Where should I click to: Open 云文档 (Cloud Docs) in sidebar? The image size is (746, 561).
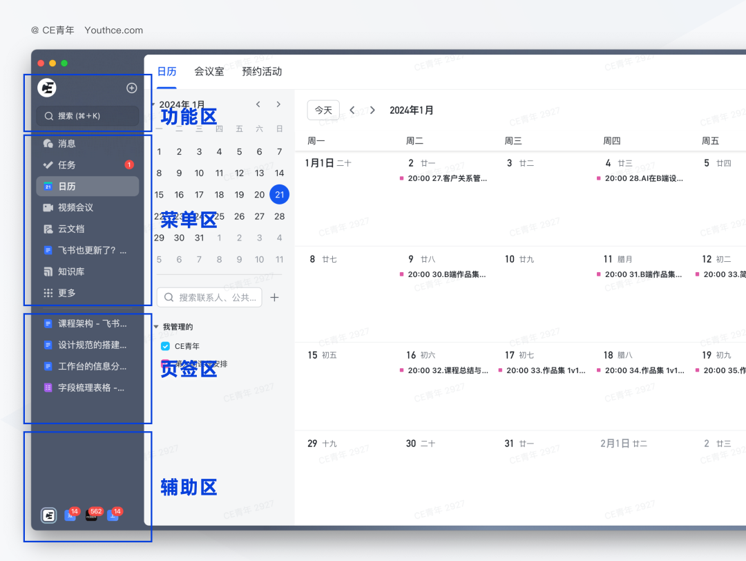coord(71,229)
